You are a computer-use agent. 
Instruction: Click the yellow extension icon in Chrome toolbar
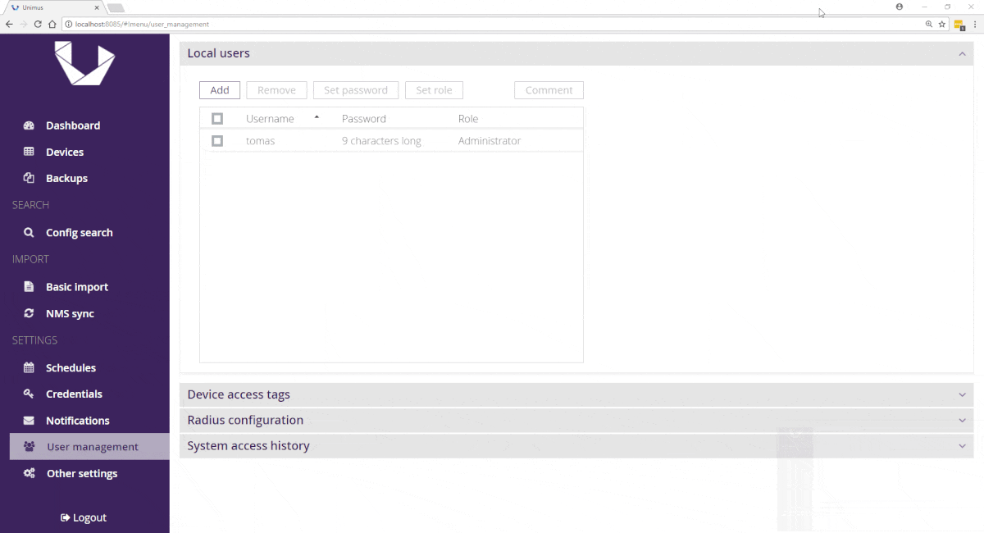coord(959,25)
